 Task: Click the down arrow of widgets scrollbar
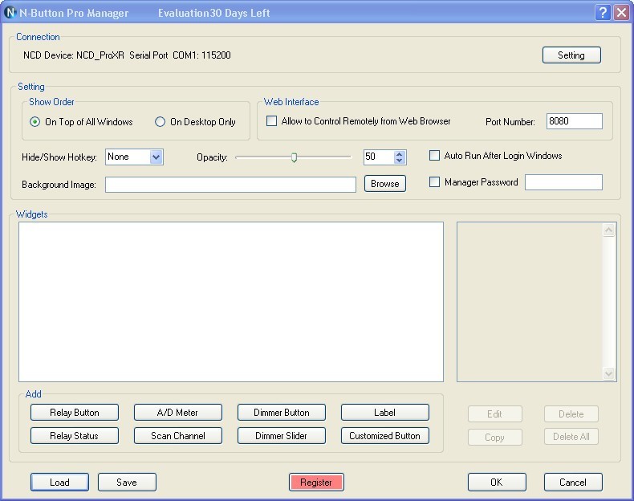point(608,373)
